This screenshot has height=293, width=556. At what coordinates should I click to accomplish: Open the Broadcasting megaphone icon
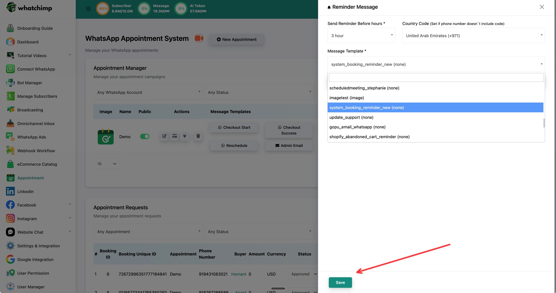[10, 110]
